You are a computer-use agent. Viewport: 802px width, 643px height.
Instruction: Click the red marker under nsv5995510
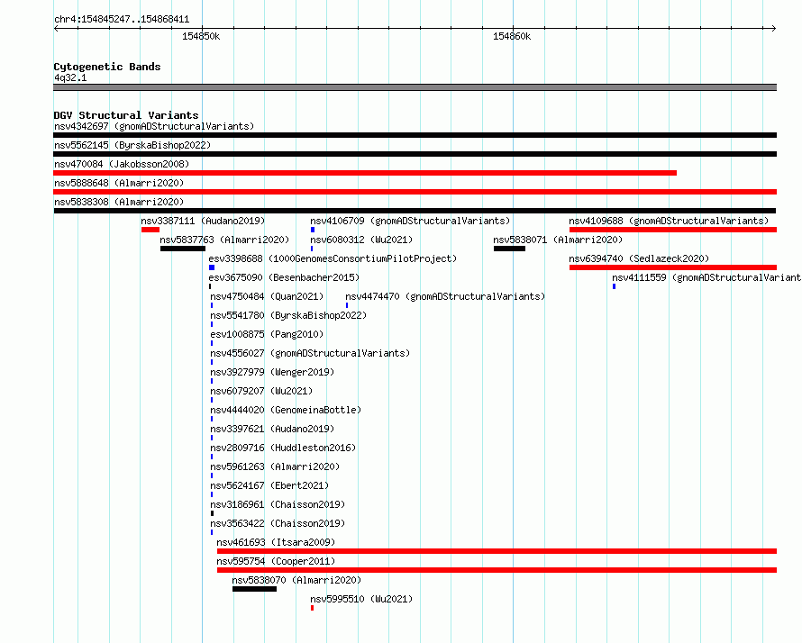coord(312,608)
